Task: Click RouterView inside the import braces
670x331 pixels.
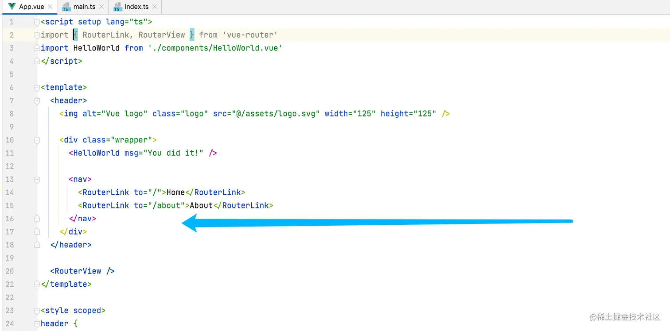Action: coord(162,35)
